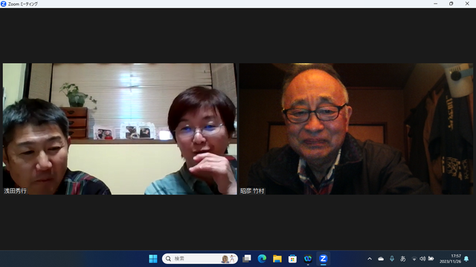Screen dimensions: 476x267
Task: Click the 浅田秀行 name label
Action: [15, 191]
